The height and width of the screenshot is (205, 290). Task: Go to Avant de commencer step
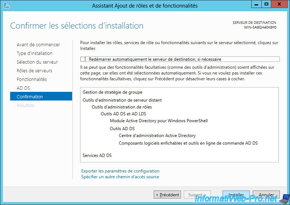point(38,45)
